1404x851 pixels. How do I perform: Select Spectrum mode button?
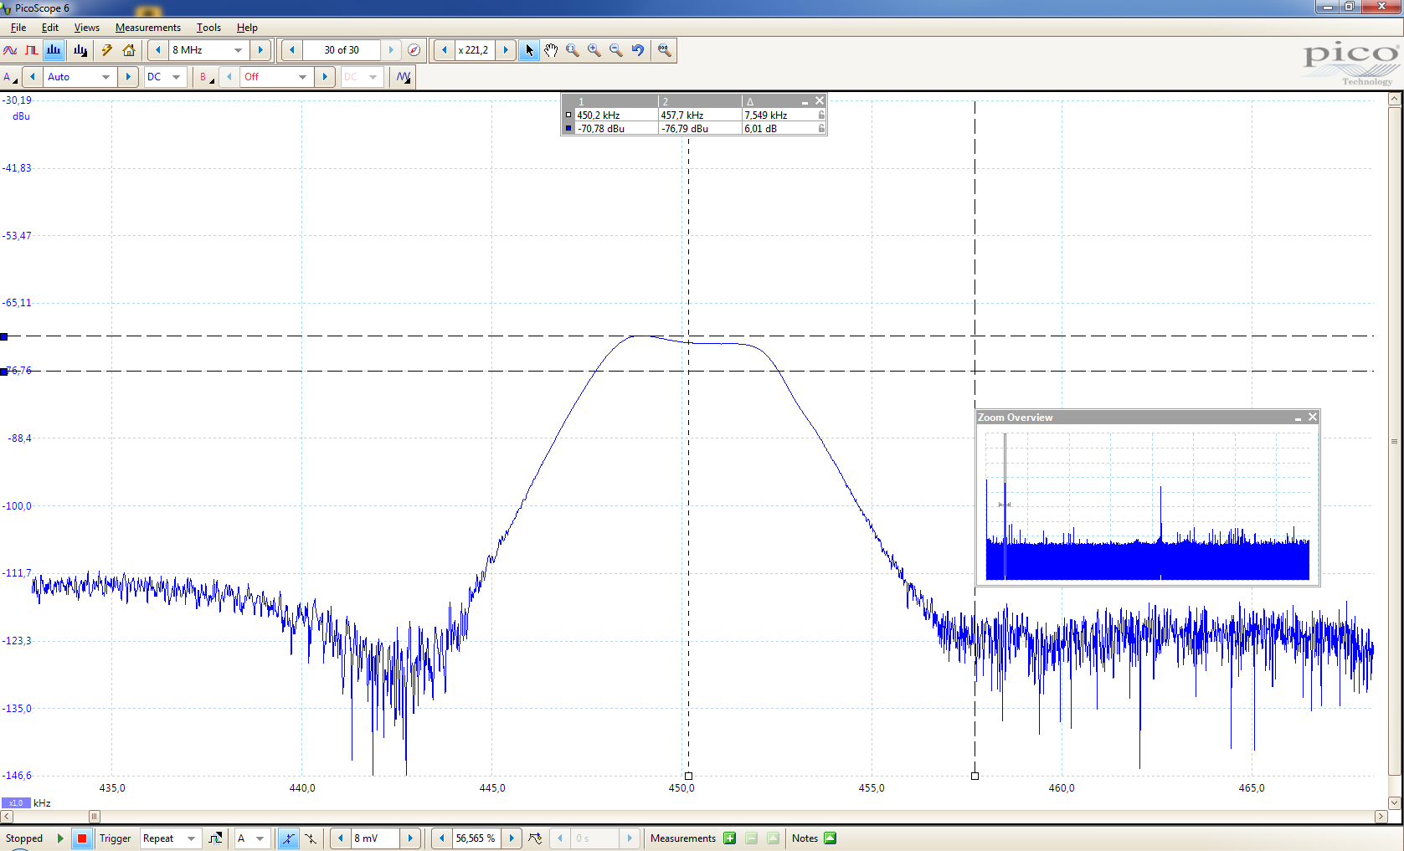point(54,50)
